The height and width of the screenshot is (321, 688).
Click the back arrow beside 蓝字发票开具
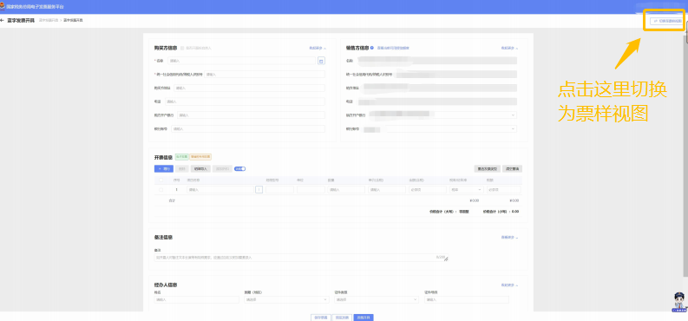(x=3, y=20)
